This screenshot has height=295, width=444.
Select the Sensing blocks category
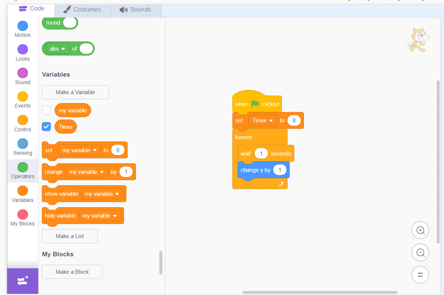pos(22,147)
